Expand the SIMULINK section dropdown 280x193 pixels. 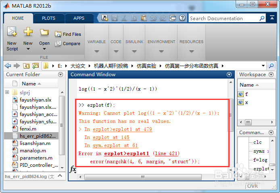tap(134, 52)
